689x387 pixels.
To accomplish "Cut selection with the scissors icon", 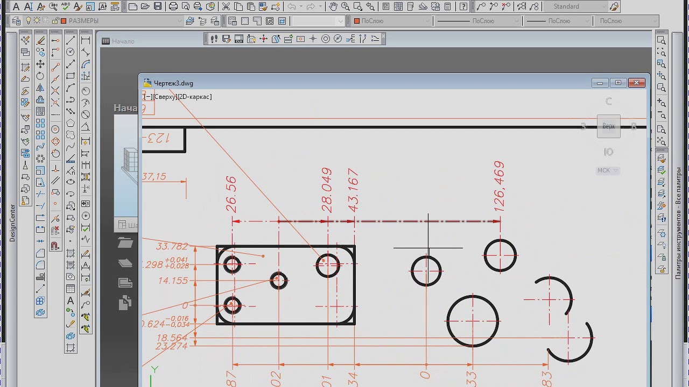I will pyautogui.click(x=226, y=6).
